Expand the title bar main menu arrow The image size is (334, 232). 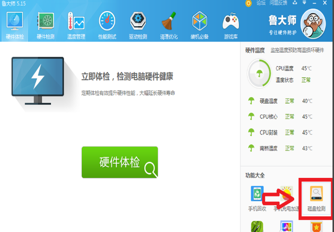coord(305,3)
